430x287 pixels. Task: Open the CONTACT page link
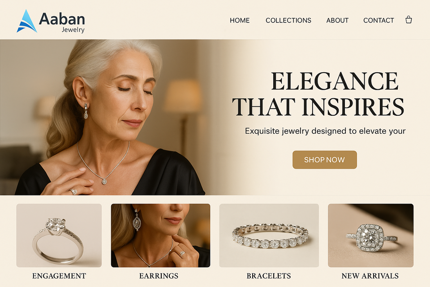click(x=378, y=20)
